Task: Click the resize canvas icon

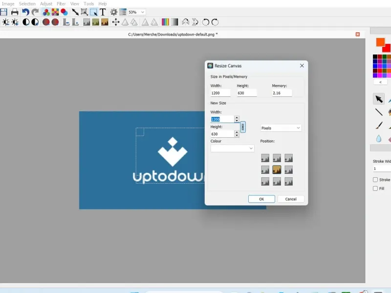Action: [x=84, y=12]
